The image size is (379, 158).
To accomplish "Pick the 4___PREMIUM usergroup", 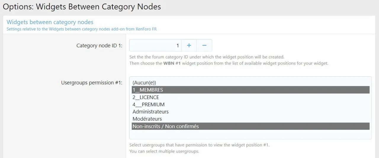I will (x=148, y=104).
